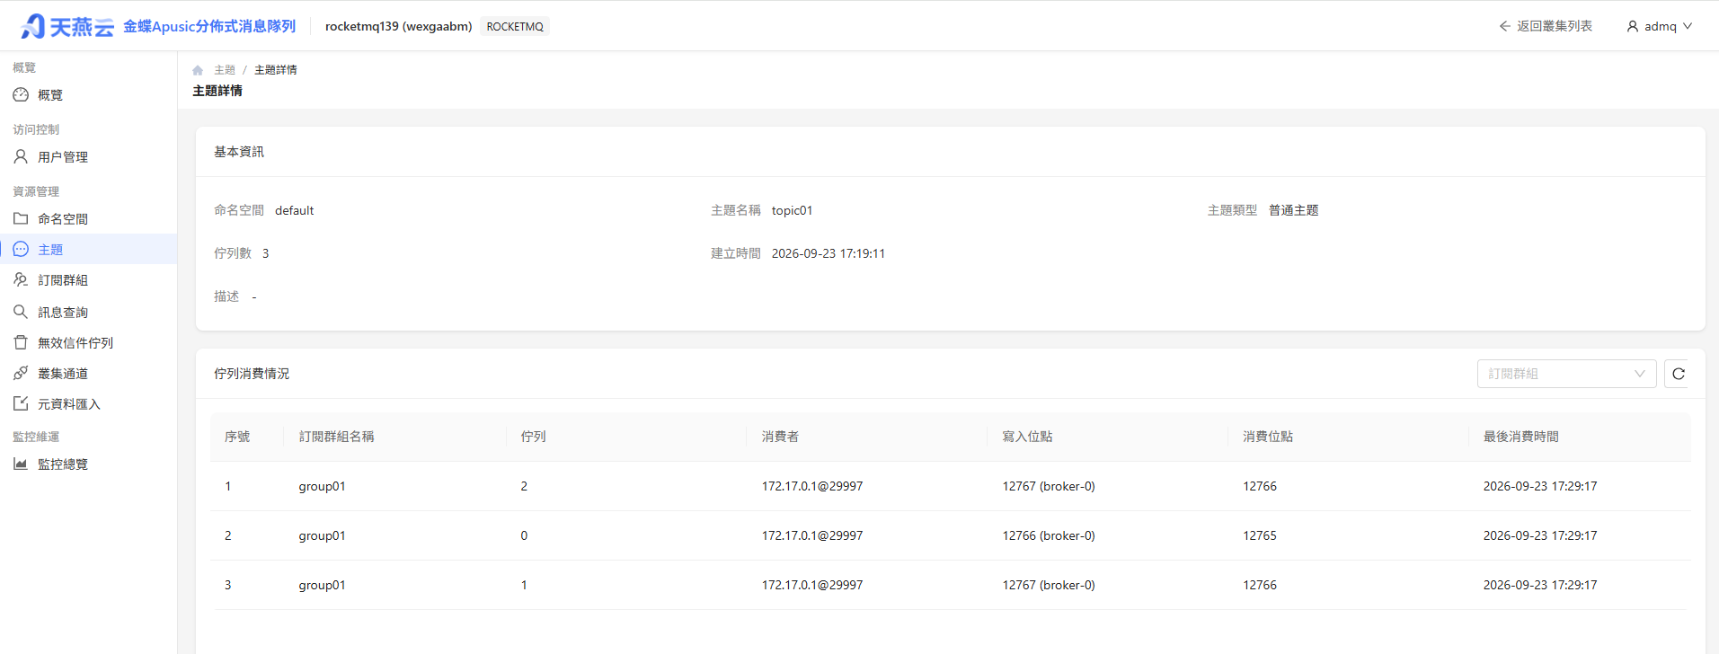1719x654 pixels.
Task: Click group01 in row 3
Action: point(323,585)
